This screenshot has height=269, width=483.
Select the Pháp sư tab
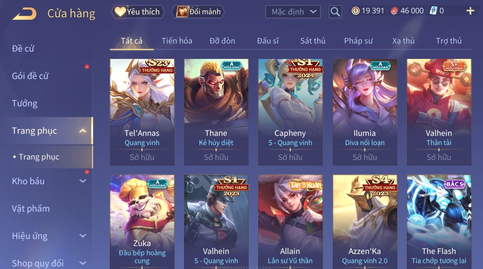click(358, 41)
